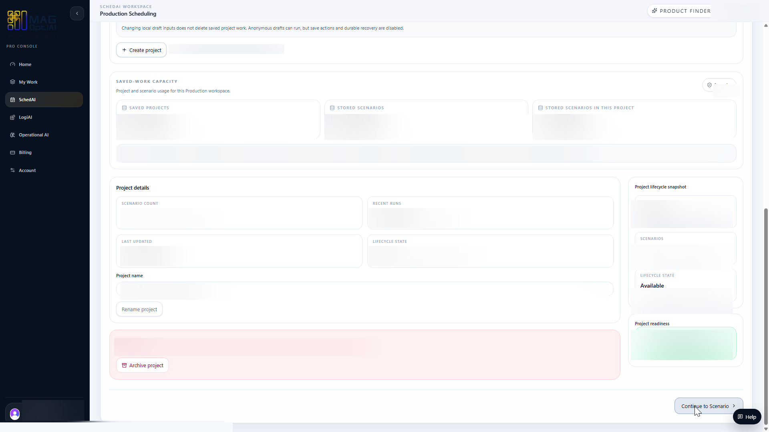This screenshot has width=769, height=432.
Task: Click the Available lifecycle state value
Action: tap(652, 286)
